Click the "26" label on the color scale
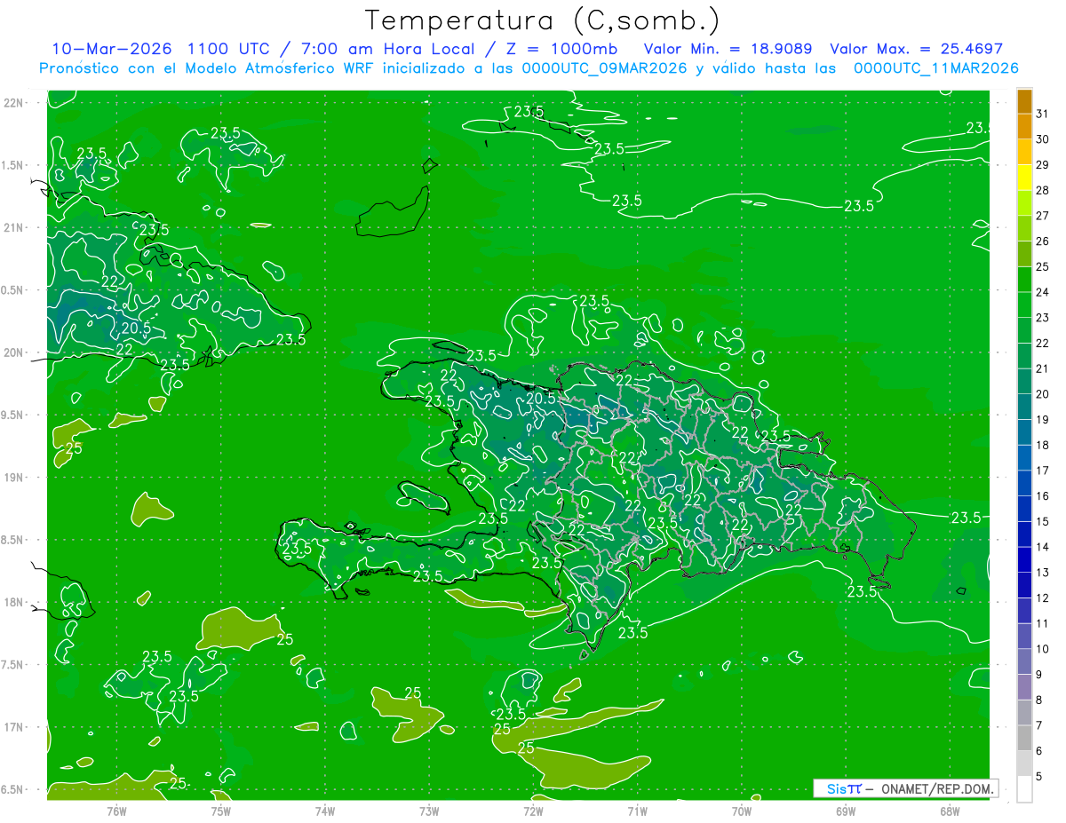 point(1042,241)
